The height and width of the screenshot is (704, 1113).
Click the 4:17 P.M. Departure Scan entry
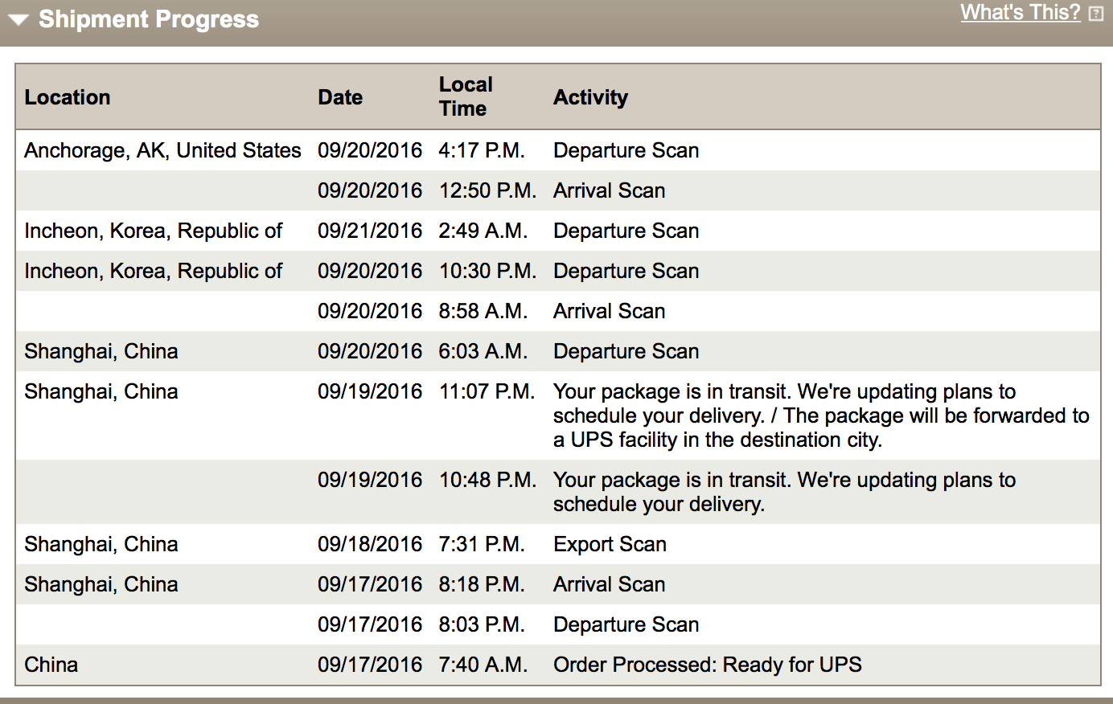tap(626, 150)
